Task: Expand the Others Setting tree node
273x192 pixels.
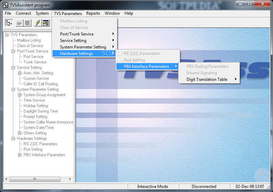Action: 19,133
